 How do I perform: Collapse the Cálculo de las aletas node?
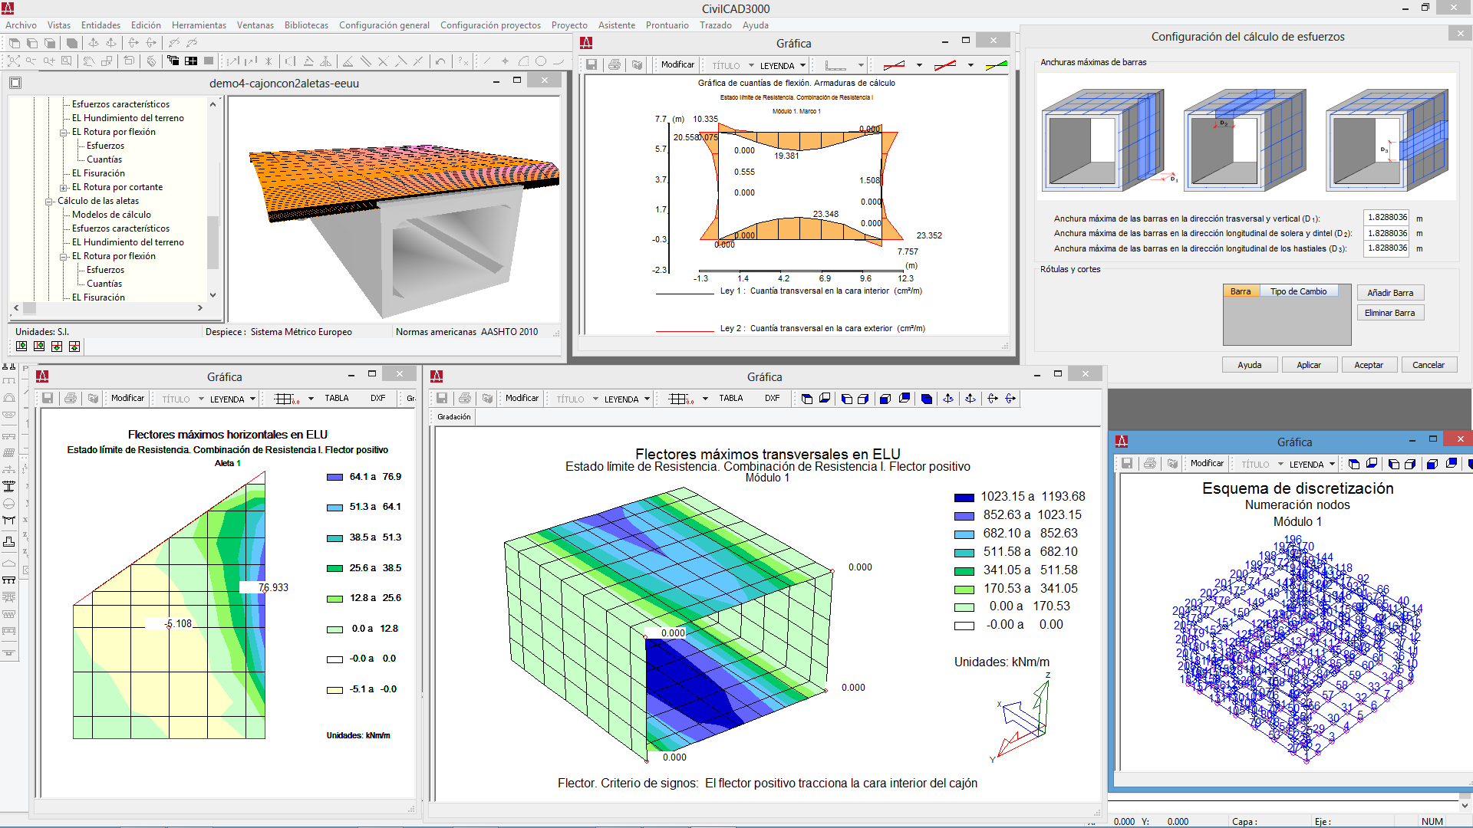(49, 201)
